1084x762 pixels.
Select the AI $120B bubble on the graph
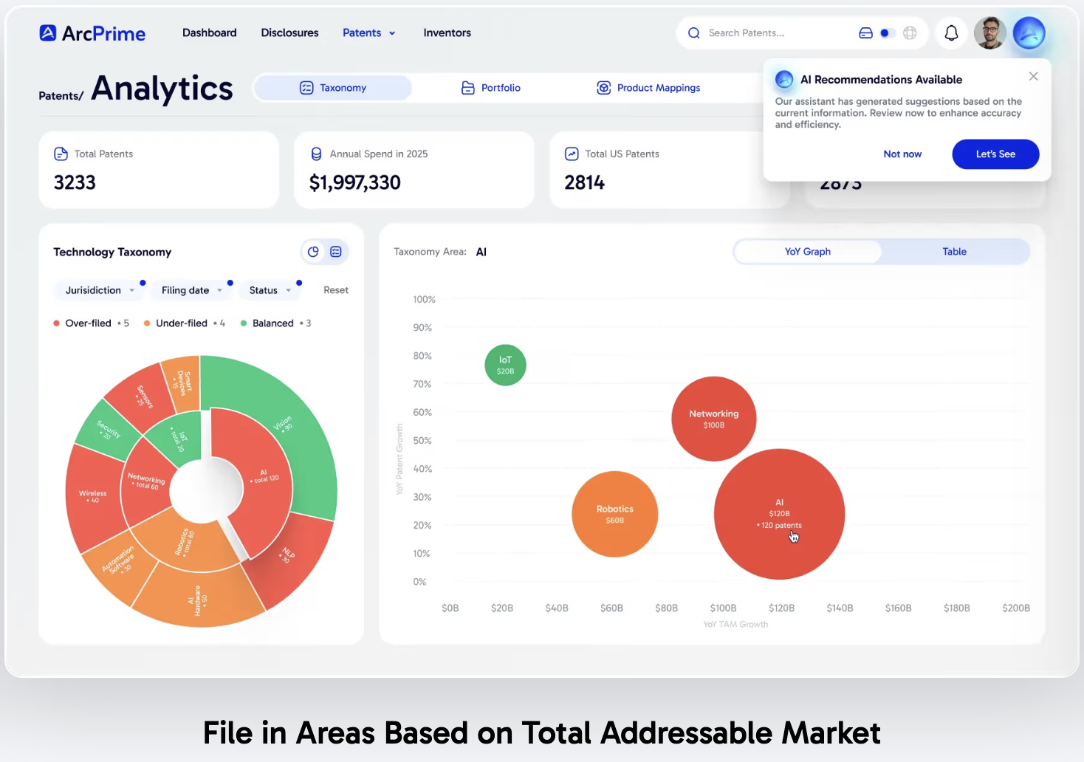[x=779, y=514]
